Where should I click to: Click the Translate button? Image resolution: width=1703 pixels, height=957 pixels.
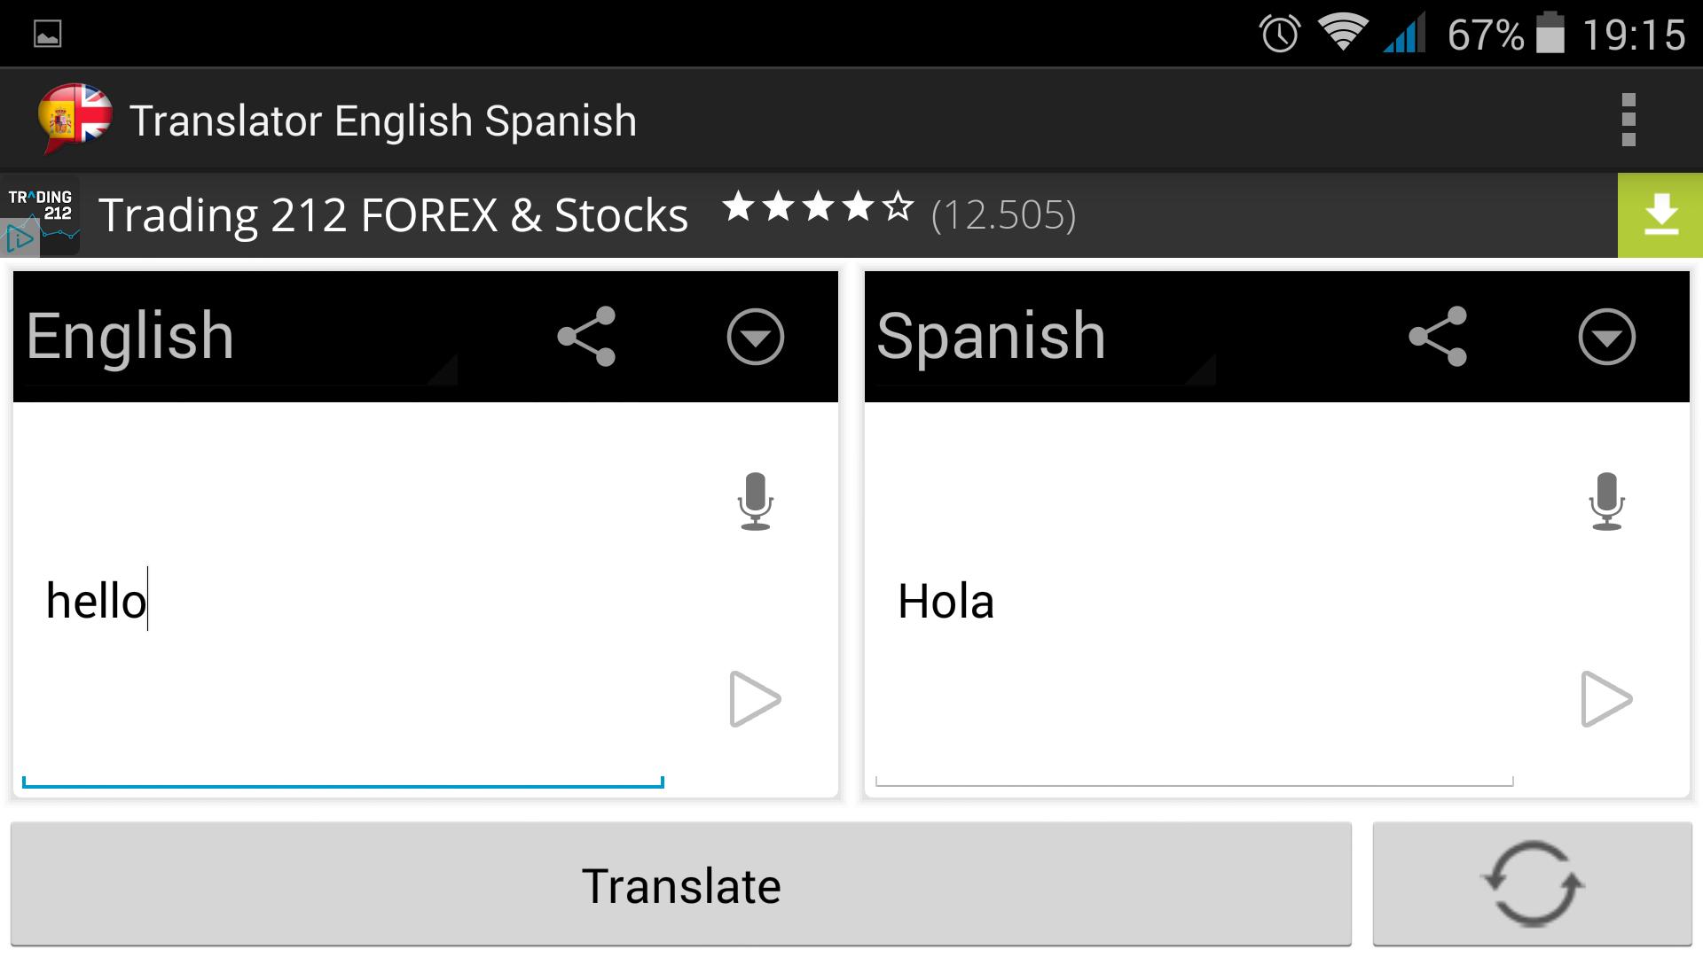click(680, 883)
